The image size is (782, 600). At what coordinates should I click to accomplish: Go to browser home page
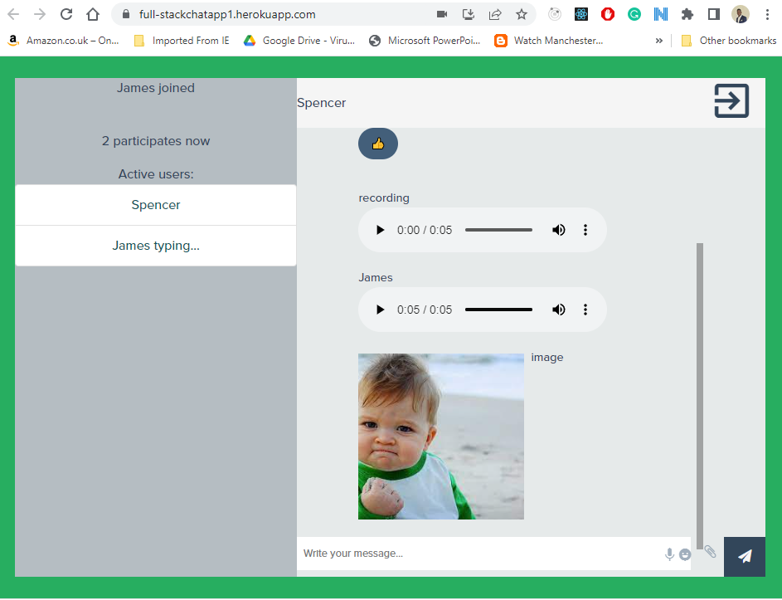point(93,14)
